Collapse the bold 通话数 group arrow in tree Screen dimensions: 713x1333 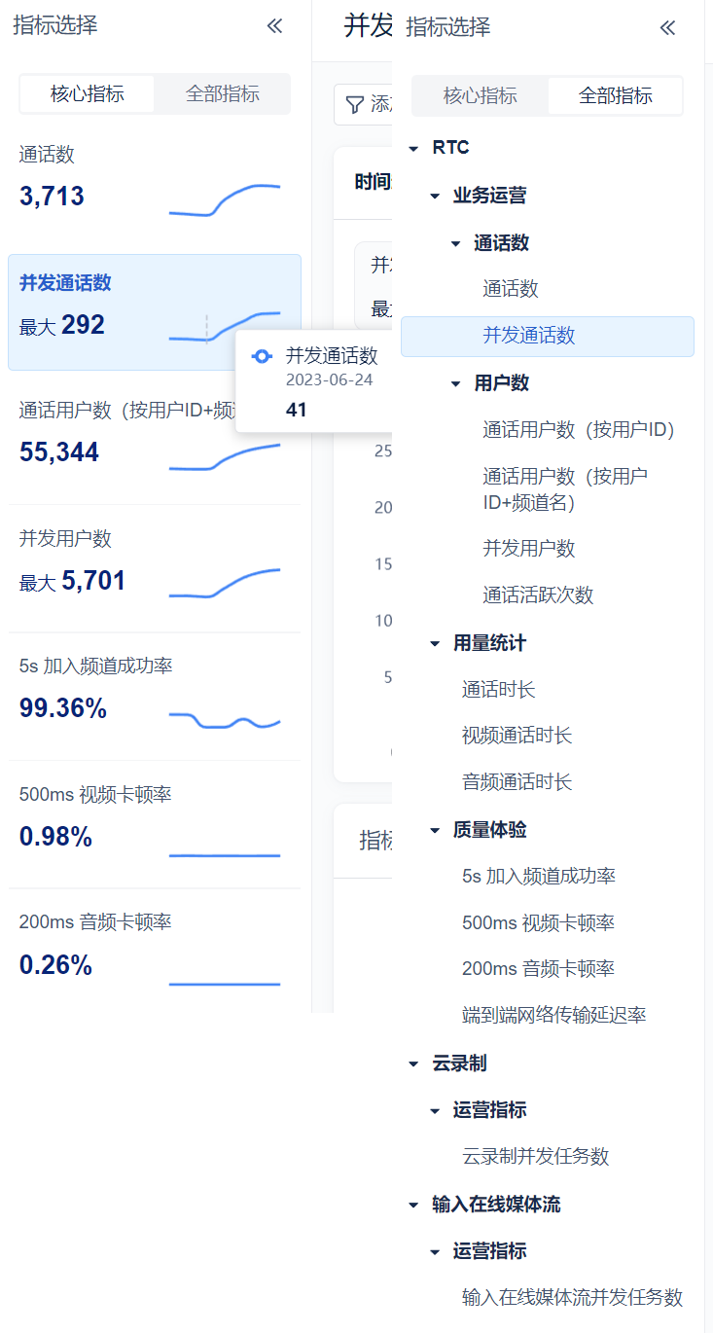click(455, 243)
